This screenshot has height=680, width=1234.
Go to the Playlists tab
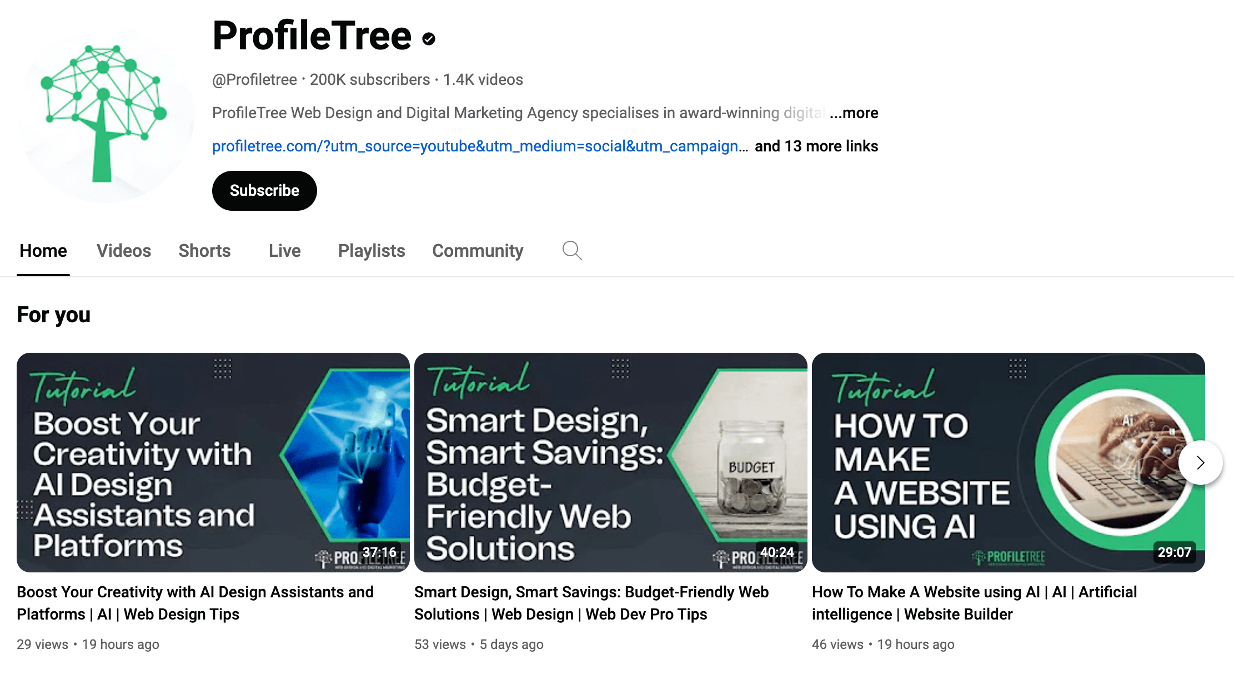point(372,251)
